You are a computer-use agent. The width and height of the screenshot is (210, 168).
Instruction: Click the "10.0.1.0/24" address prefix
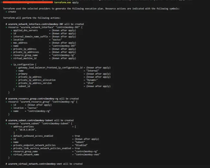tap(27, 130)
